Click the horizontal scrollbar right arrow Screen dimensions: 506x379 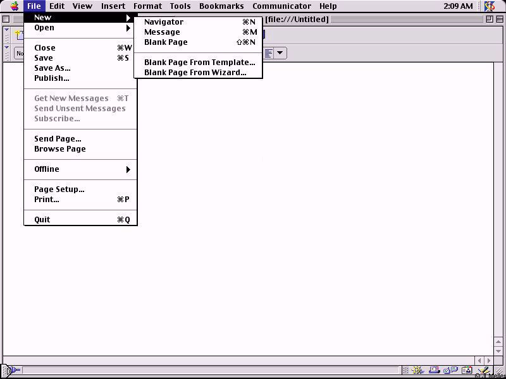click(488, 361)
